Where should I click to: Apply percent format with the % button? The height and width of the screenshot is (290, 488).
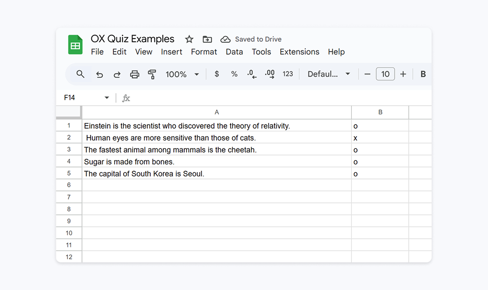(234, 74)
